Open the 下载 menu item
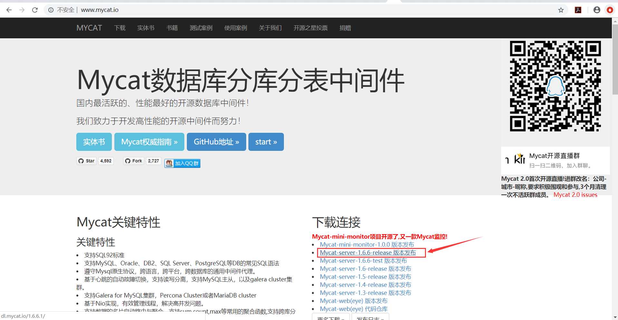 pyautogui.click(x=120, y=28)
